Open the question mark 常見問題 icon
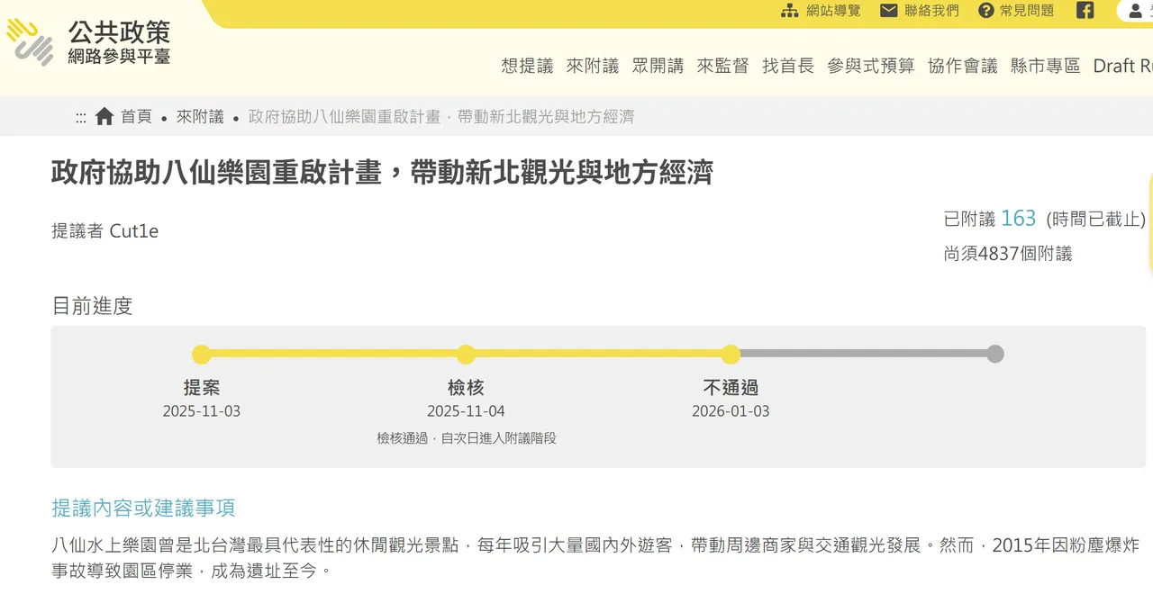This screenshot has height=594, width=1153. coord(986,11)
